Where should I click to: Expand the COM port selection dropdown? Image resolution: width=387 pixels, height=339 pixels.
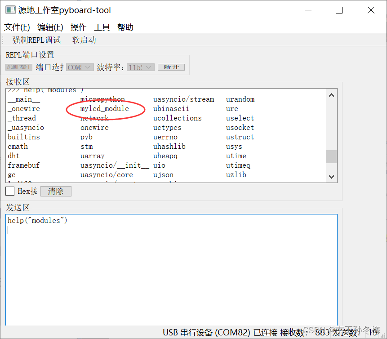click(80, 67)
